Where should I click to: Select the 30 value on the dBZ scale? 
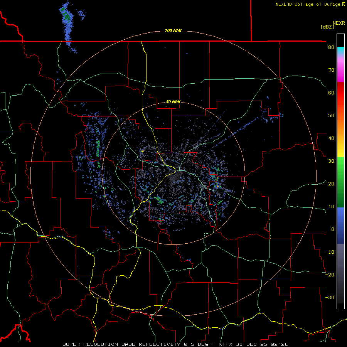pos(331,161)
